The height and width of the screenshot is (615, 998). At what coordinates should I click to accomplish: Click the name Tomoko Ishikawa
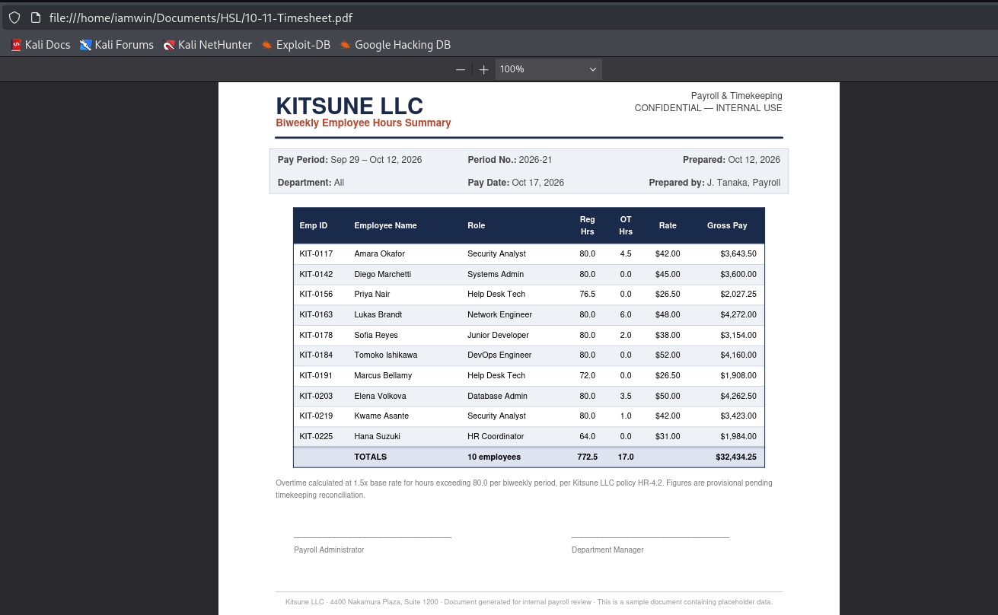[385, 355]
